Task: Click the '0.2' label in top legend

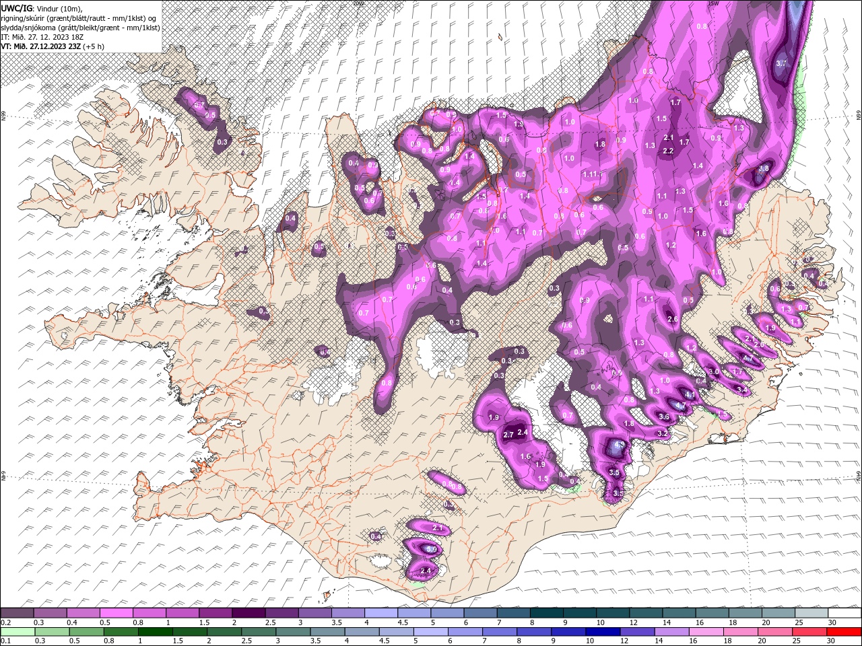Action: [6, 622]
